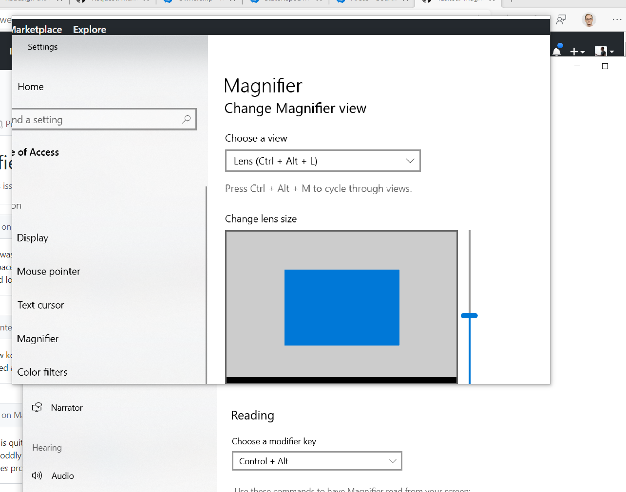Expand the dropdown arrow next to the plus icon
Screen dimensions: 626x492
pyautogui.click(x=583, y=52)
